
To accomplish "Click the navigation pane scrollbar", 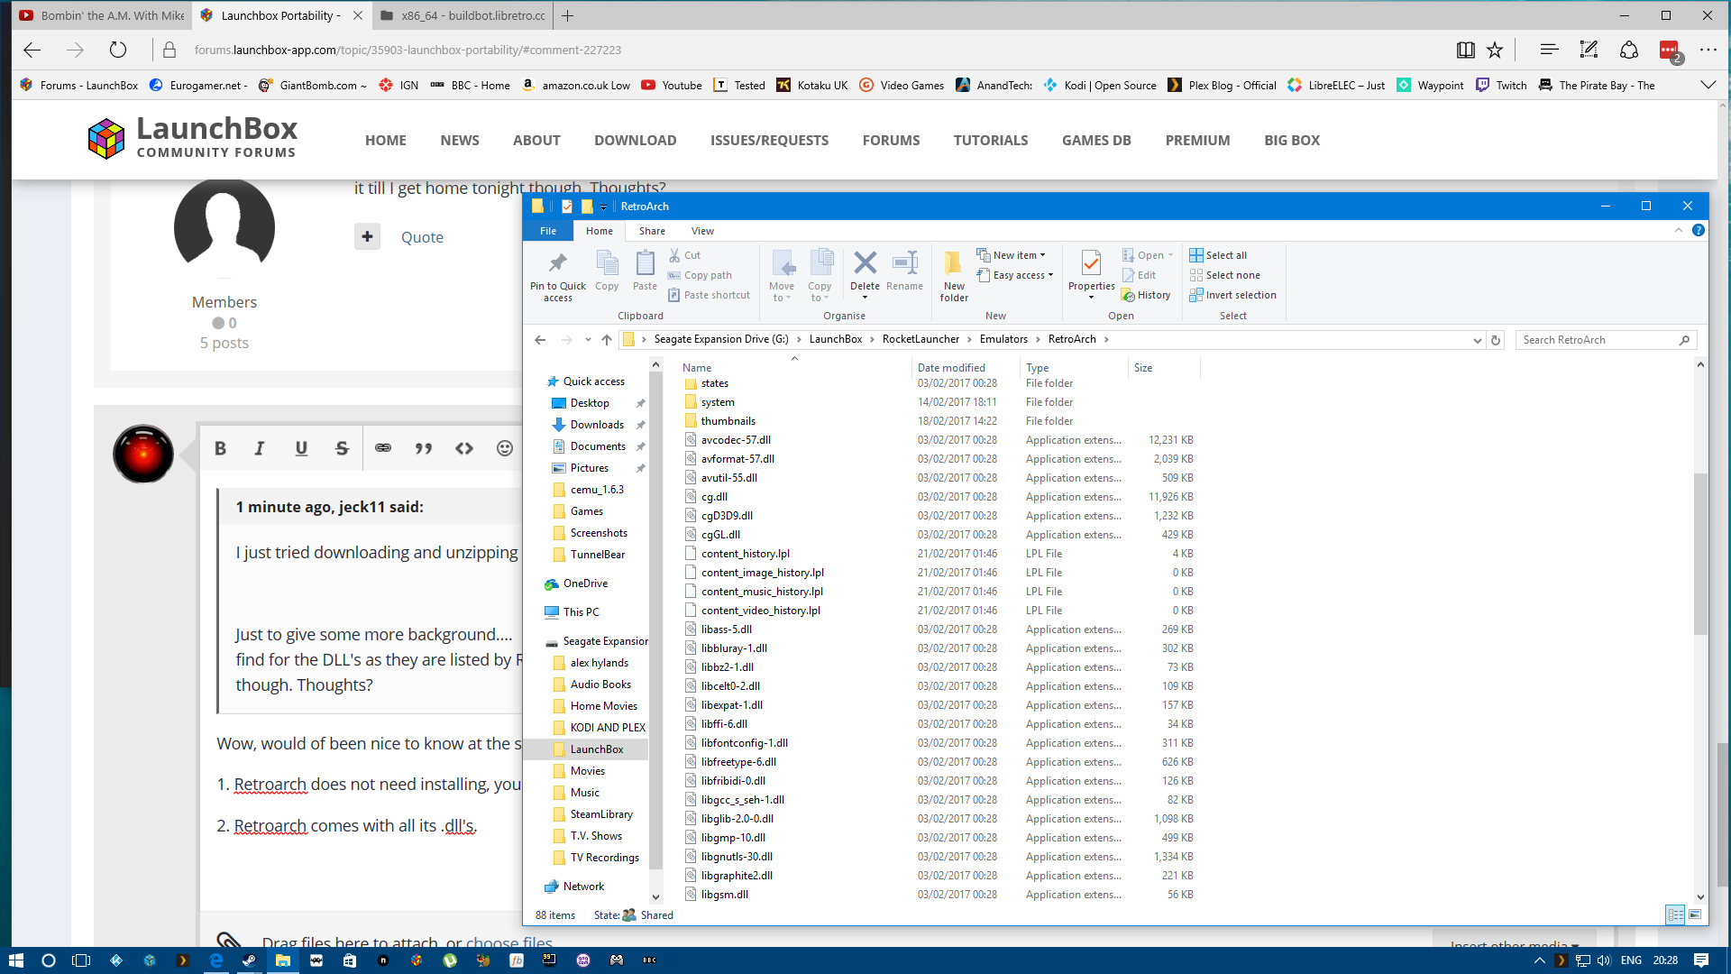I will point(655,622).
